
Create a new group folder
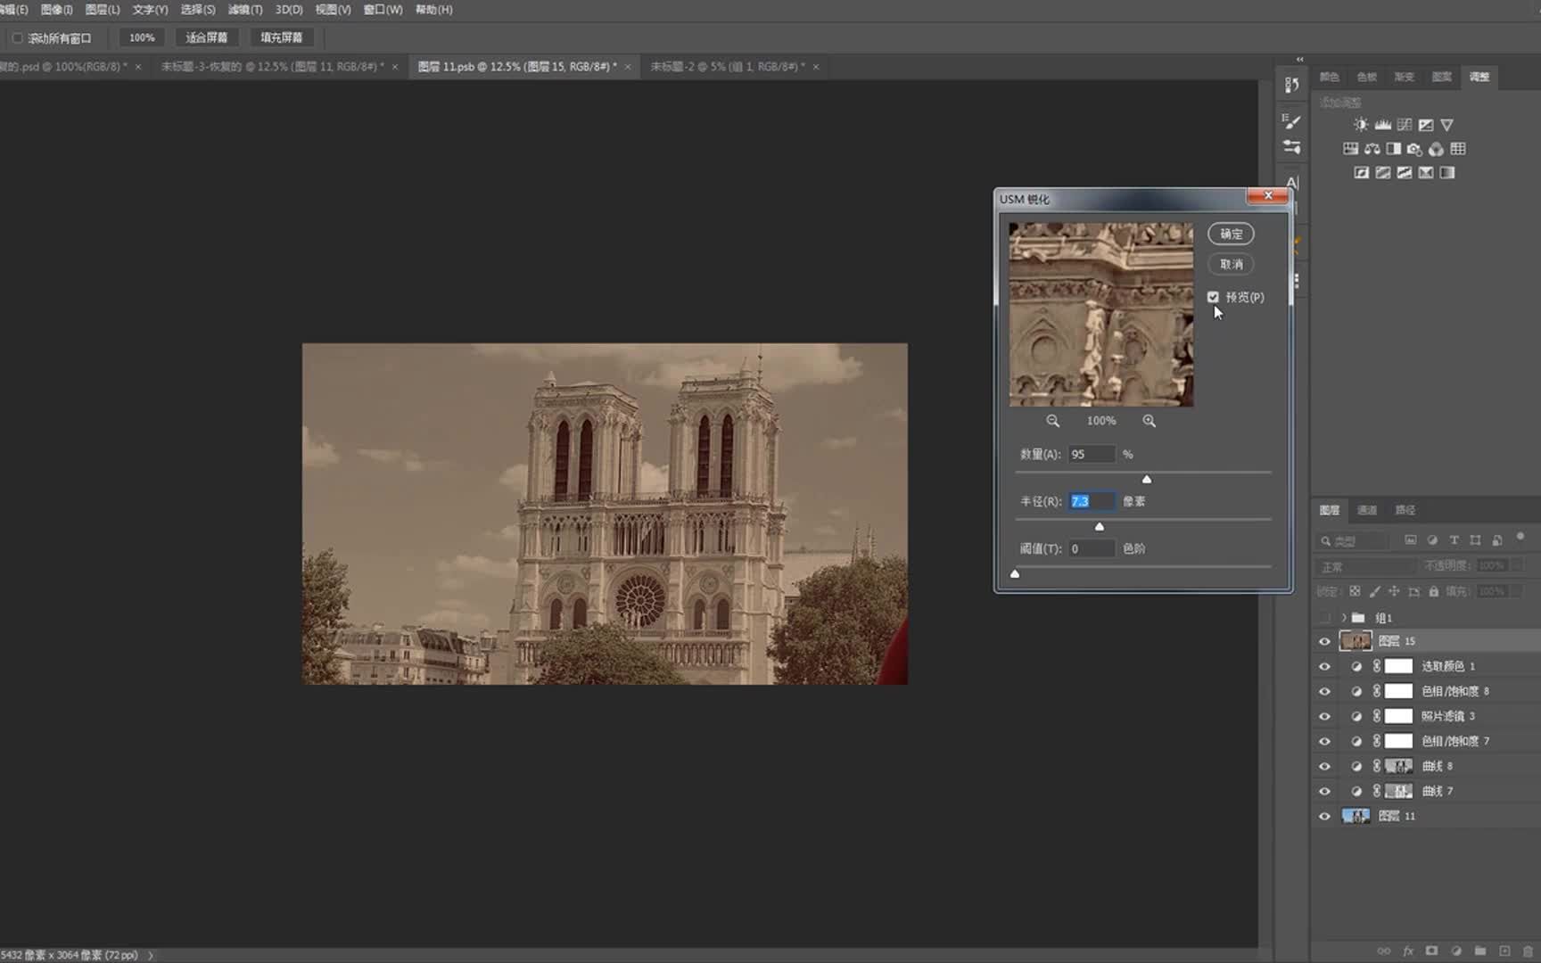(x=1480, y=951)
